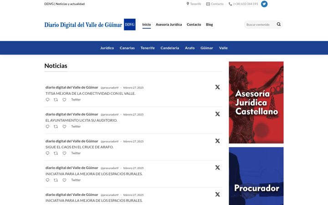Select the Güímar category
The width and height of the screenshot is (328, 205).
(207, 48)
